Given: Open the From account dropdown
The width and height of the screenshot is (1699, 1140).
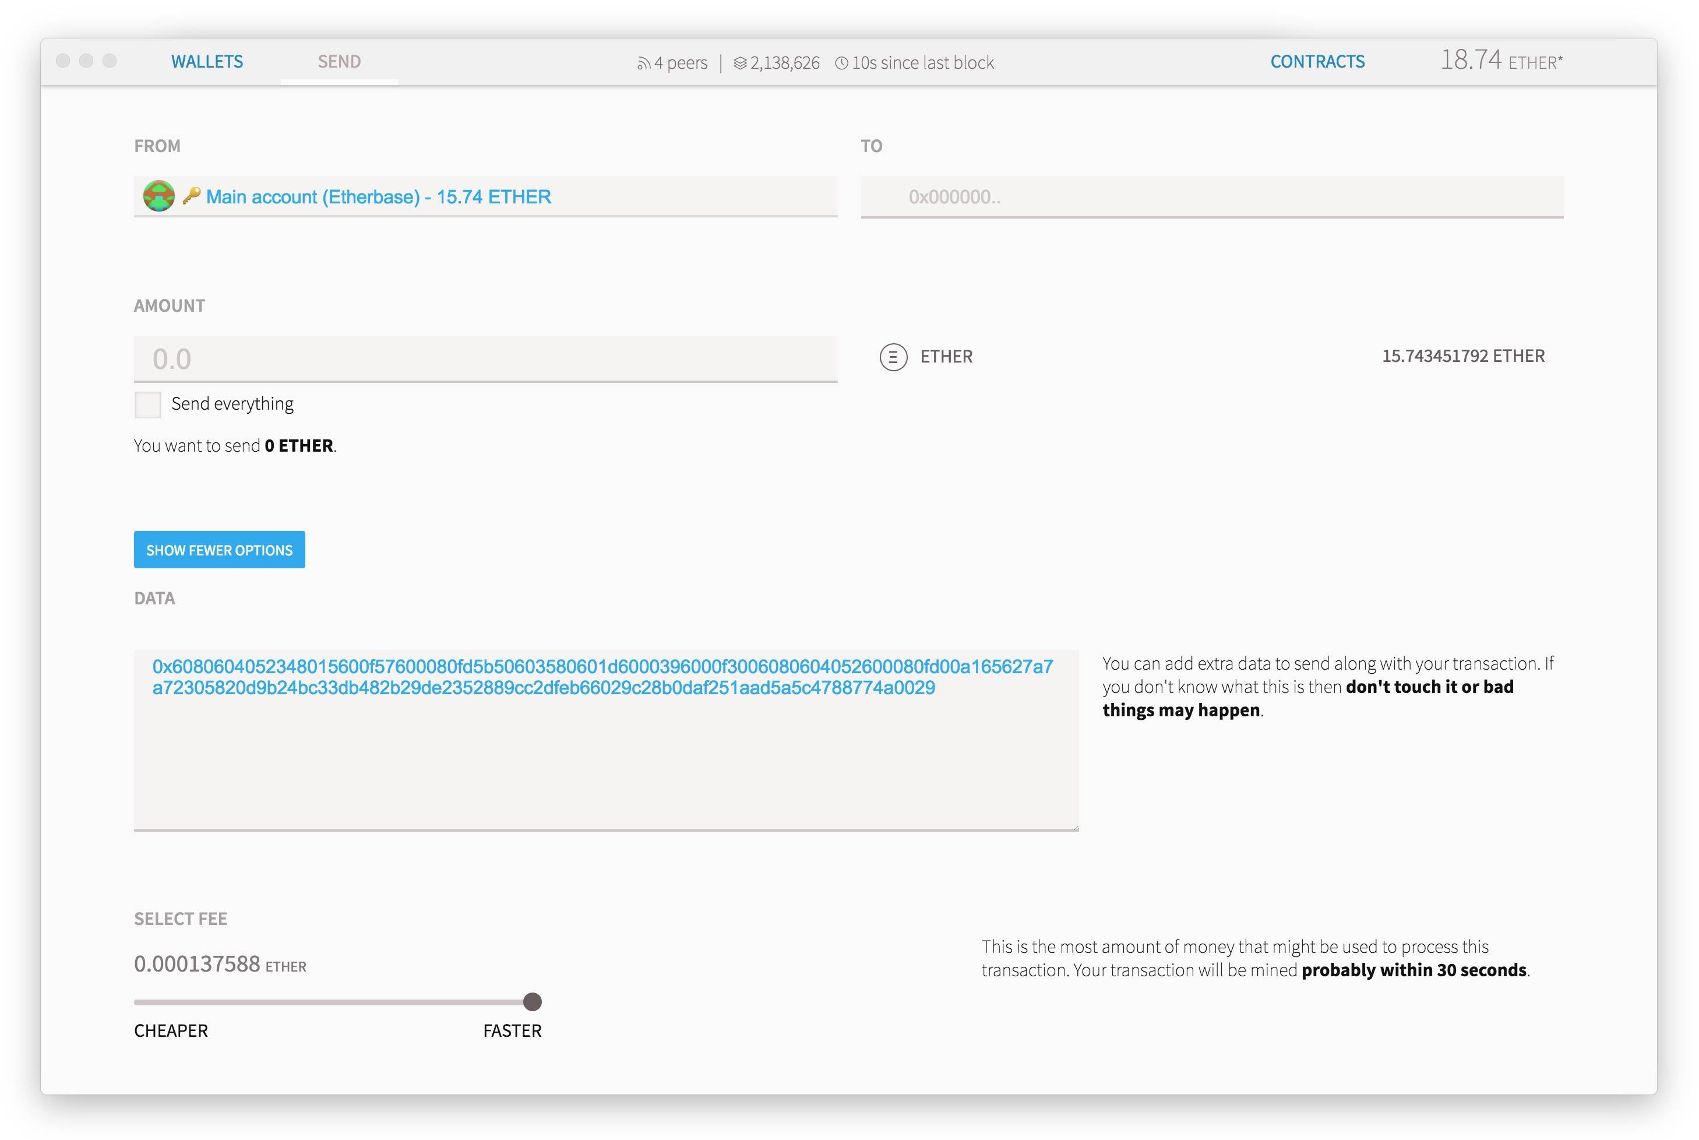Looking at the screenshot, I should (x=485, y=196).
